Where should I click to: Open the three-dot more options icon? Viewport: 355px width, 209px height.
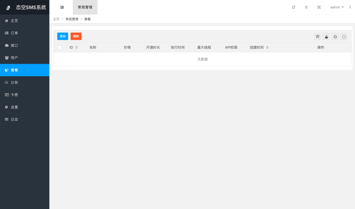click(x=350, y=7)
